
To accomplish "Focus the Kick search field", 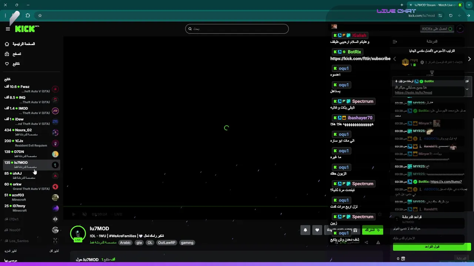I will 237,29.
